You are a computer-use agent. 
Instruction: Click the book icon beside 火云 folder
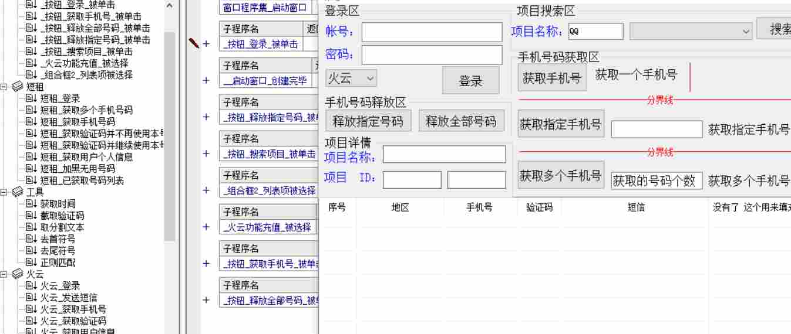(x=18, y=274)
